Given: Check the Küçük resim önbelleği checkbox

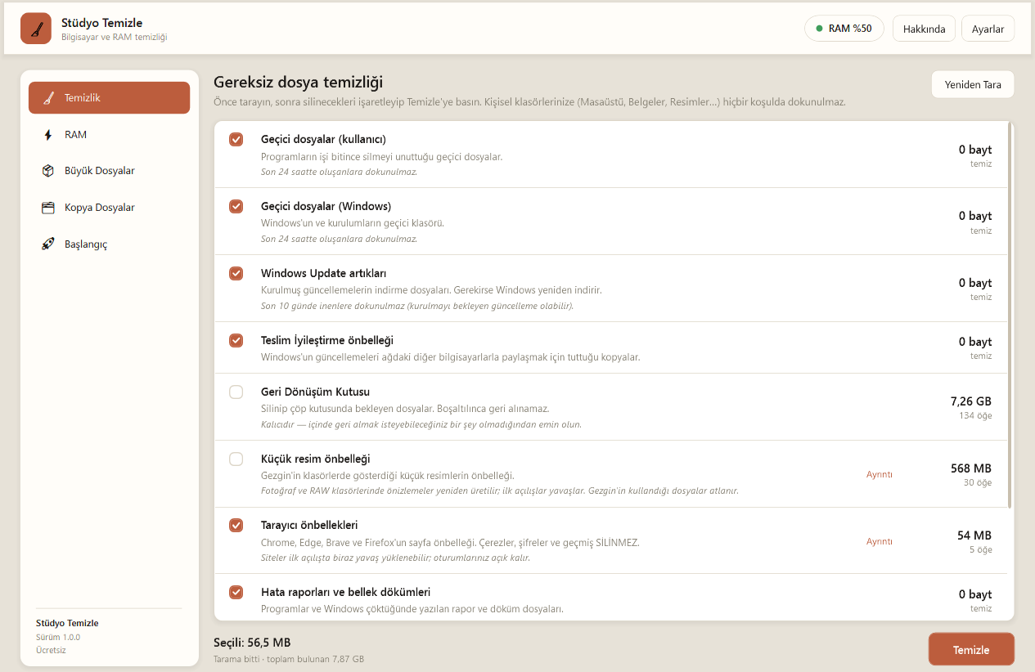Looking at the screenshot, I should [x=236, y=459].
